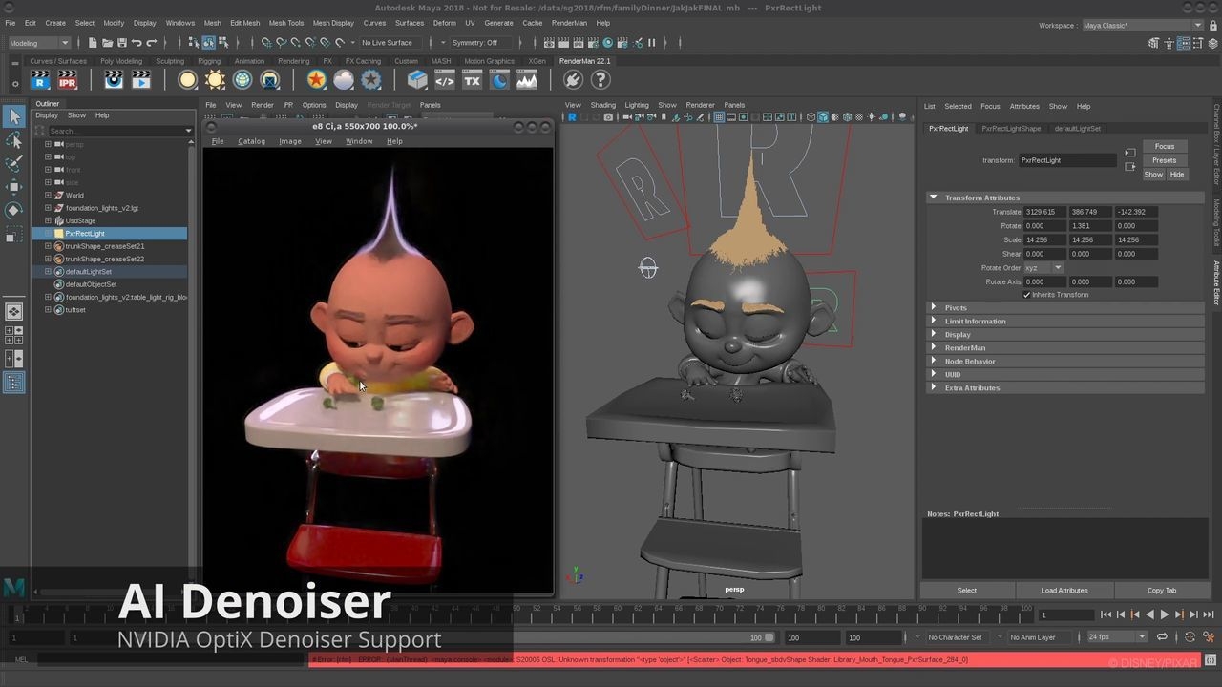Click the RenderMan Render shelf icon
1222x687 pixels.
[40, 80]
